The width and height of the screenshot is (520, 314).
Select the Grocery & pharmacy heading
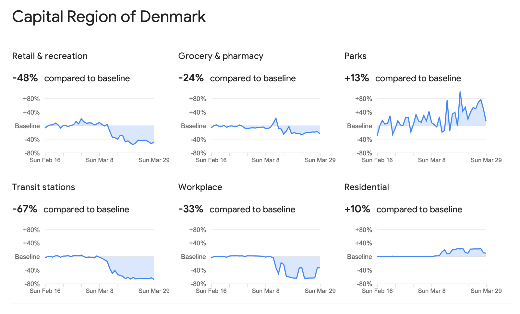pyautogui.click(x=221, y=56)
